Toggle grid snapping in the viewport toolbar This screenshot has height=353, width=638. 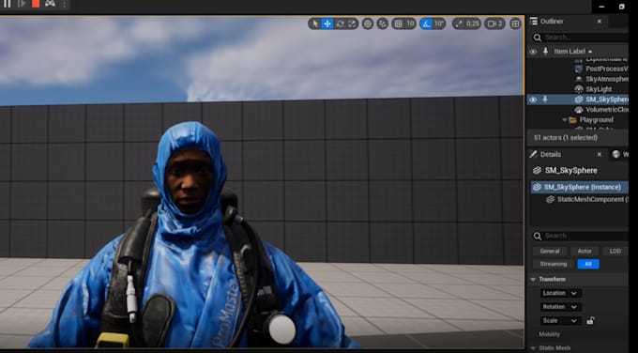point(398,23)
